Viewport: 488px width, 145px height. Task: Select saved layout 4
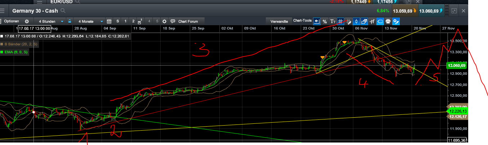[x=149, y=21]
